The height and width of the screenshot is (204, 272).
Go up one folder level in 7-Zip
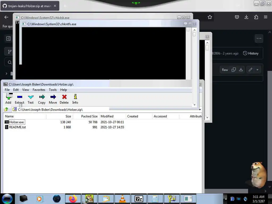pyautogui.click(x=6, y=109)
